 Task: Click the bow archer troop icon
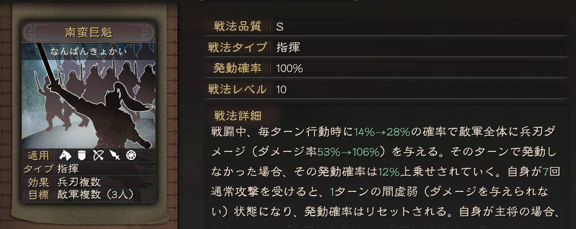tap(98, 156)
